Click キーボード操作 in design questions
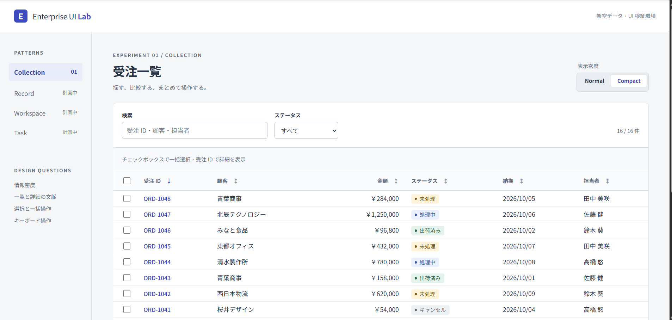This screenshot has width=672, height=320. pos(33,221)
